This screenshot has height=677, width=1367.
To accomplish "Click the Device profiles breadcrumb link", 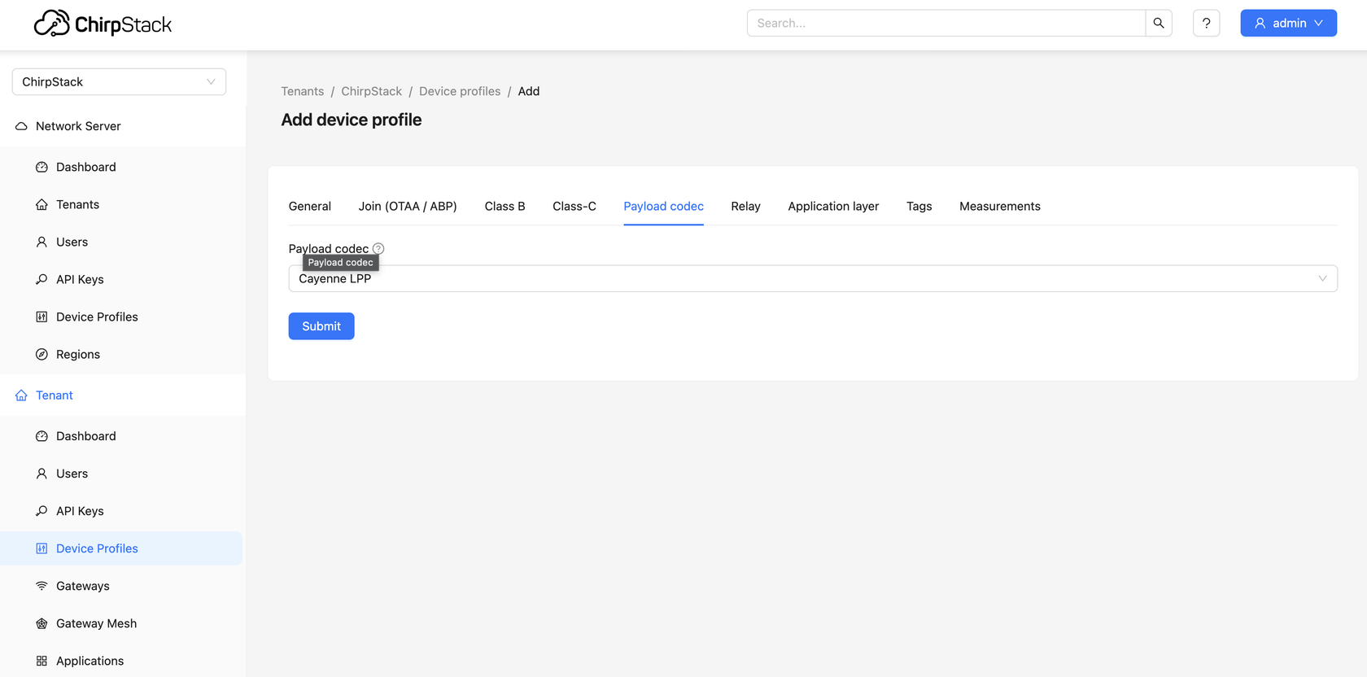I will coord(460,91).
